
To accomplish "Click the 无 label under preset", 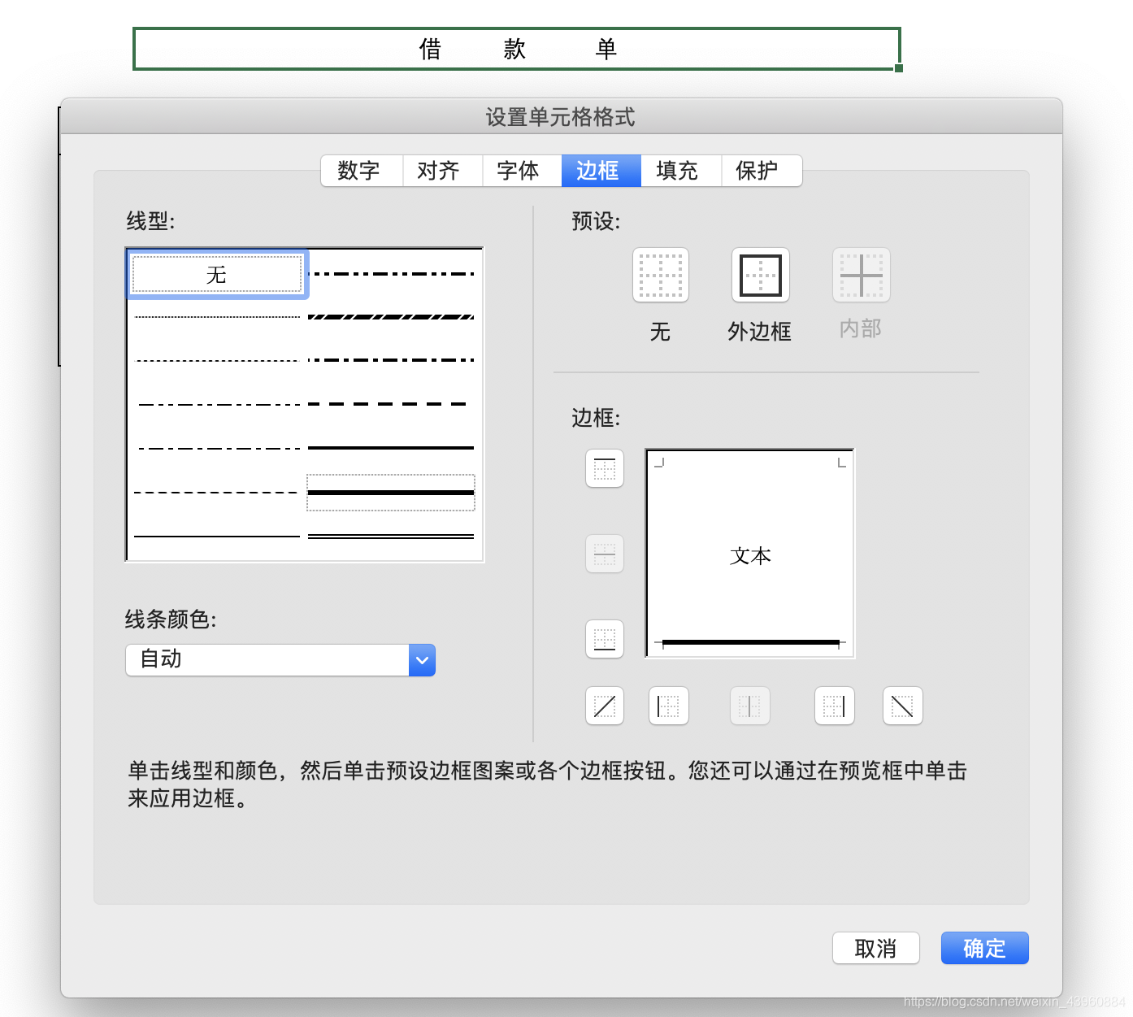I will (660, 332).
